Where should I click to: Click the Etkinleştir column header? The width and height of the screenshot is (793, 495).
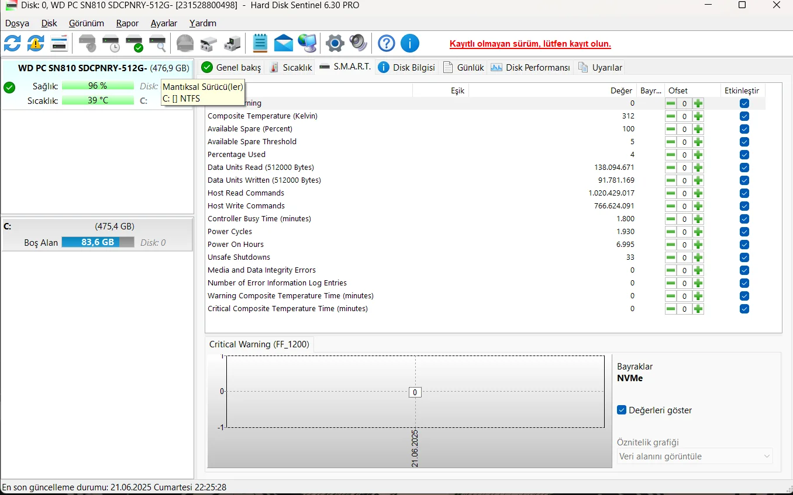[742, 90]
